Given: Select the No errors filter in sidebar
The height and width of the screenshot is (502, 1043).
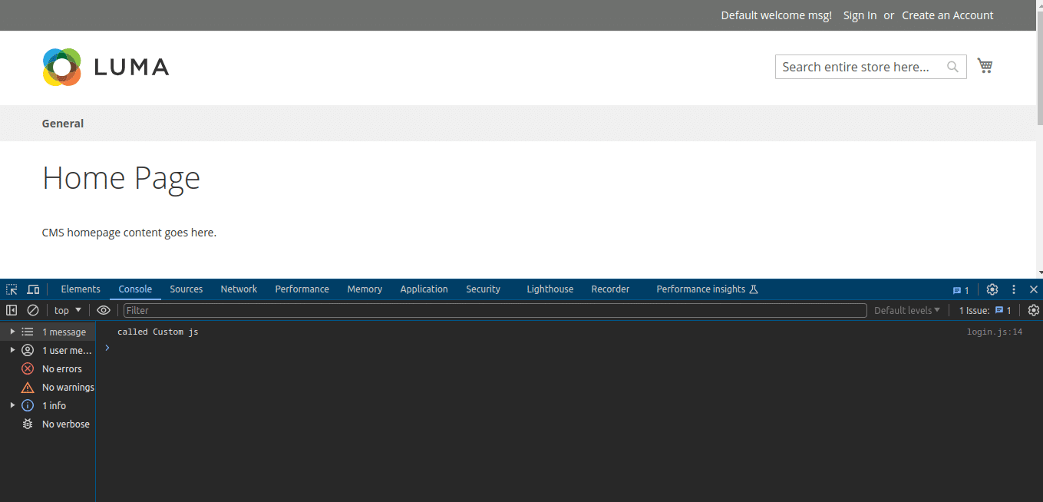Looking at the screenshot, I should click(61, 368).
